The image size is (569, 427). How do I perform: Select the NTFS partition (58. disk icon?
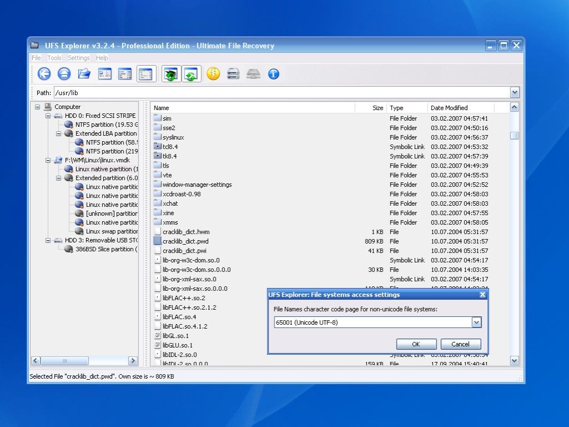coord(79,142)
